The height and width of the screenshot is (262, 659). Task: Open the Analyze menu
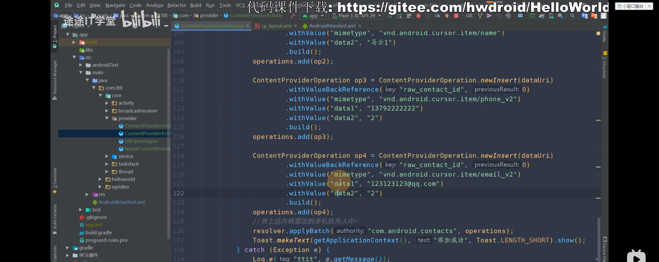[154, 5]
